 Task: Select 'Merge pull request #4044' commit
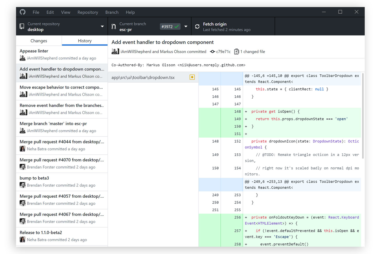point(62,145)
